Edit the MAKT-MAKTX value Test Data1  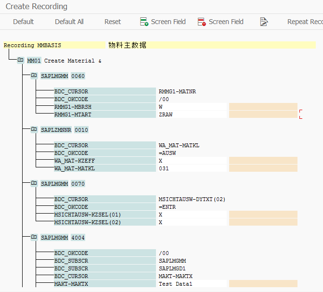(192, 284)
